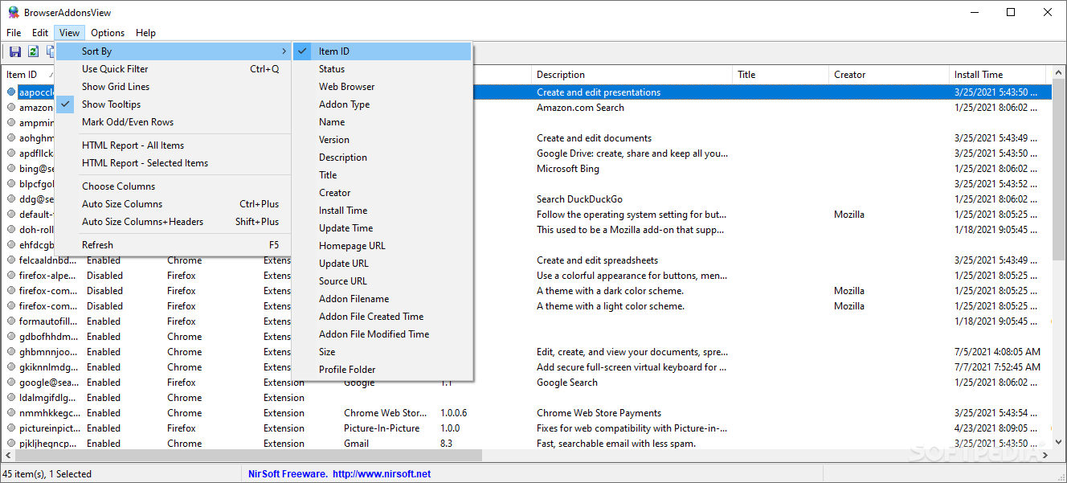This screenshot has height=483, width=1067.
Task: Expand the Sort By submenu
Action: tap(173, 51)
